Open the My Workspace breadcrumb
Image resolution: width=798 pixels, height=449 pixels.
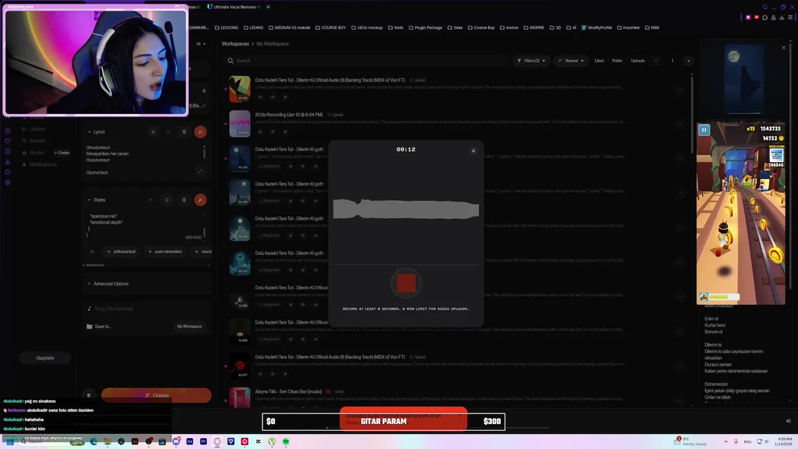[272, 44]
